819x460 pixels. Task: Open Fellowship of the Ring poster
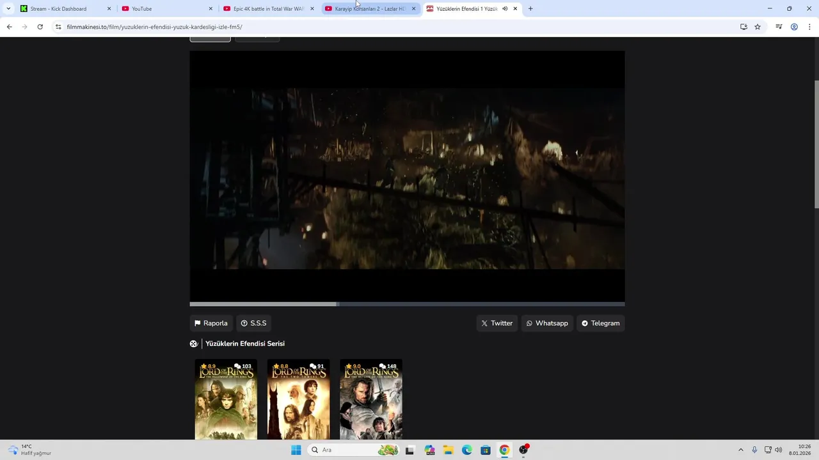[226, 399]
